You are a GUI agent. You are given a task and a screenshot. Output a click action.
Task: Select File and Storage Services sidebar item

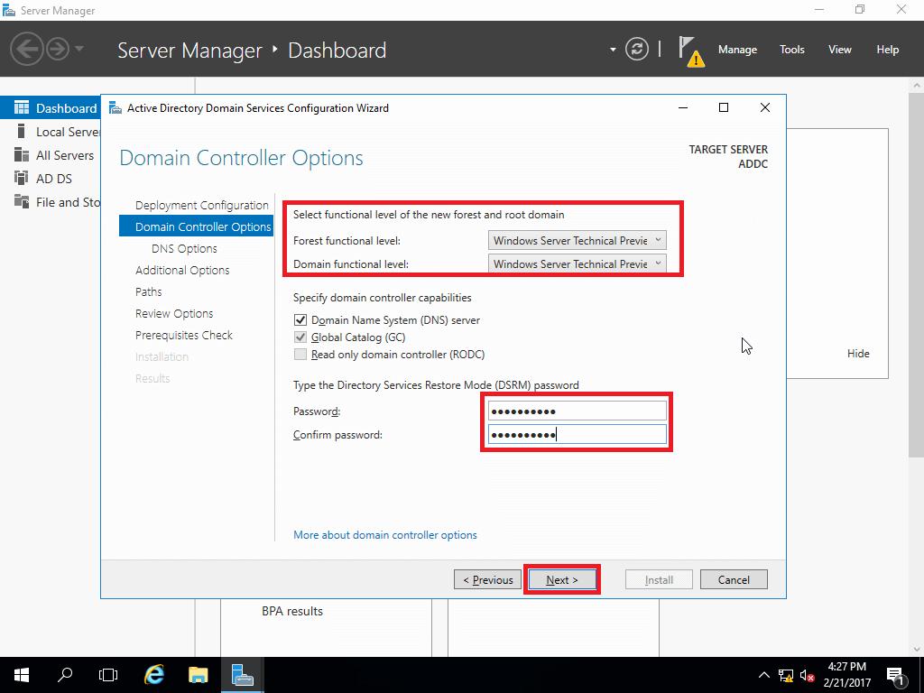51,202
